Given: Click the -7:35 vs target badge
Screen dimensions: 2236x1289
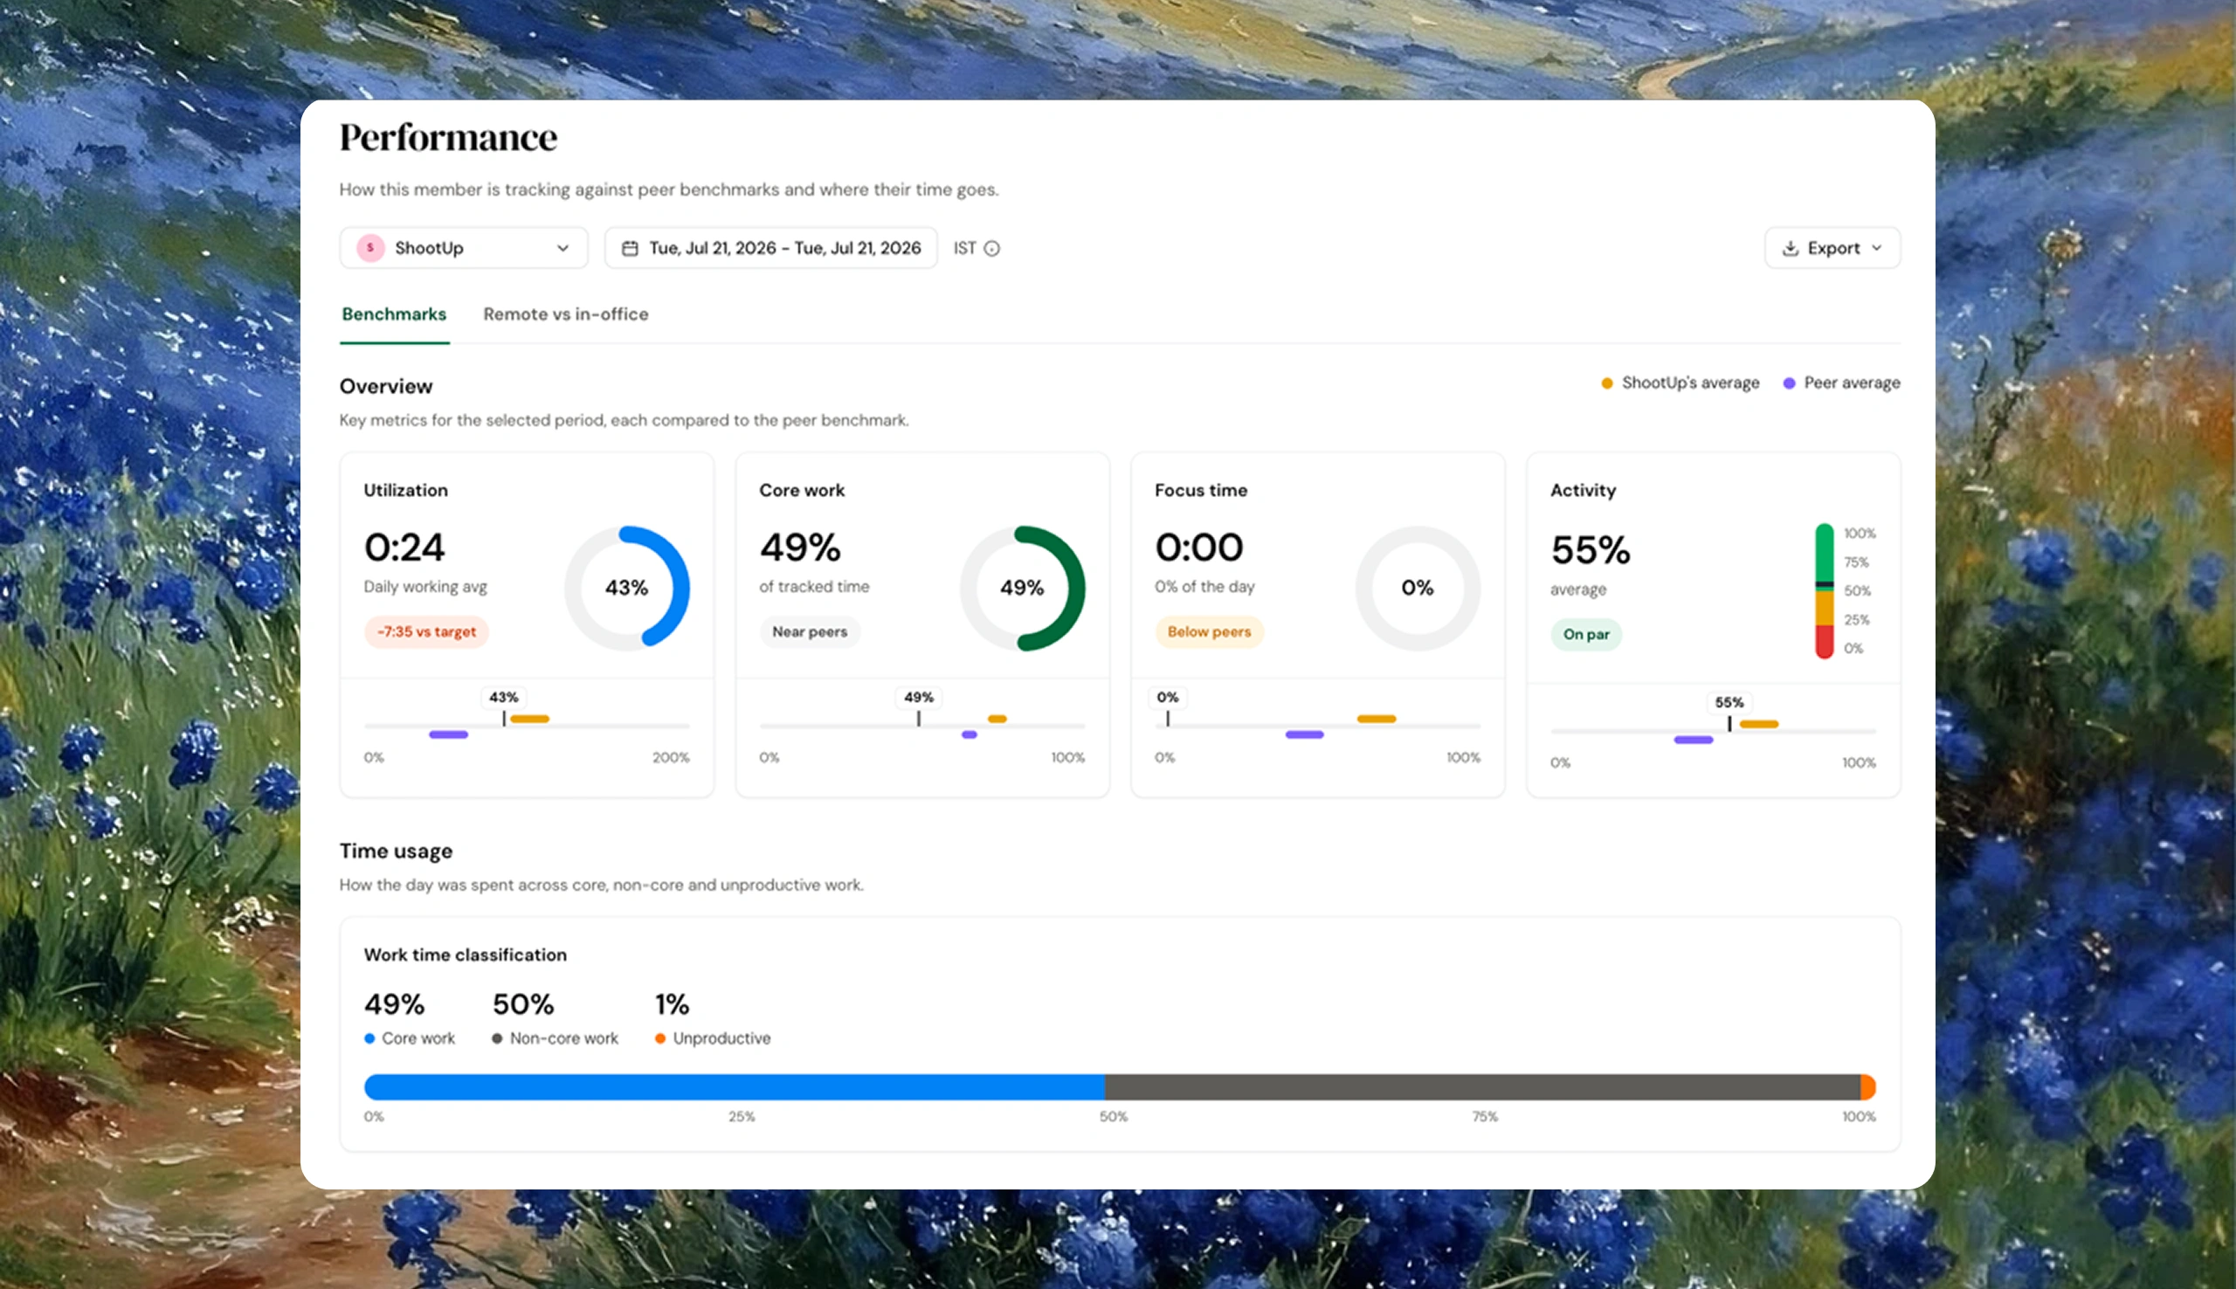Looking at the screenshot, I should point(426,632).
